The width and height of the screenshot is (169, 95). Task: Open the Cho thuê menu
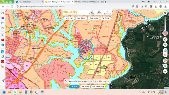pyautogui.click(x=99, y=13)
